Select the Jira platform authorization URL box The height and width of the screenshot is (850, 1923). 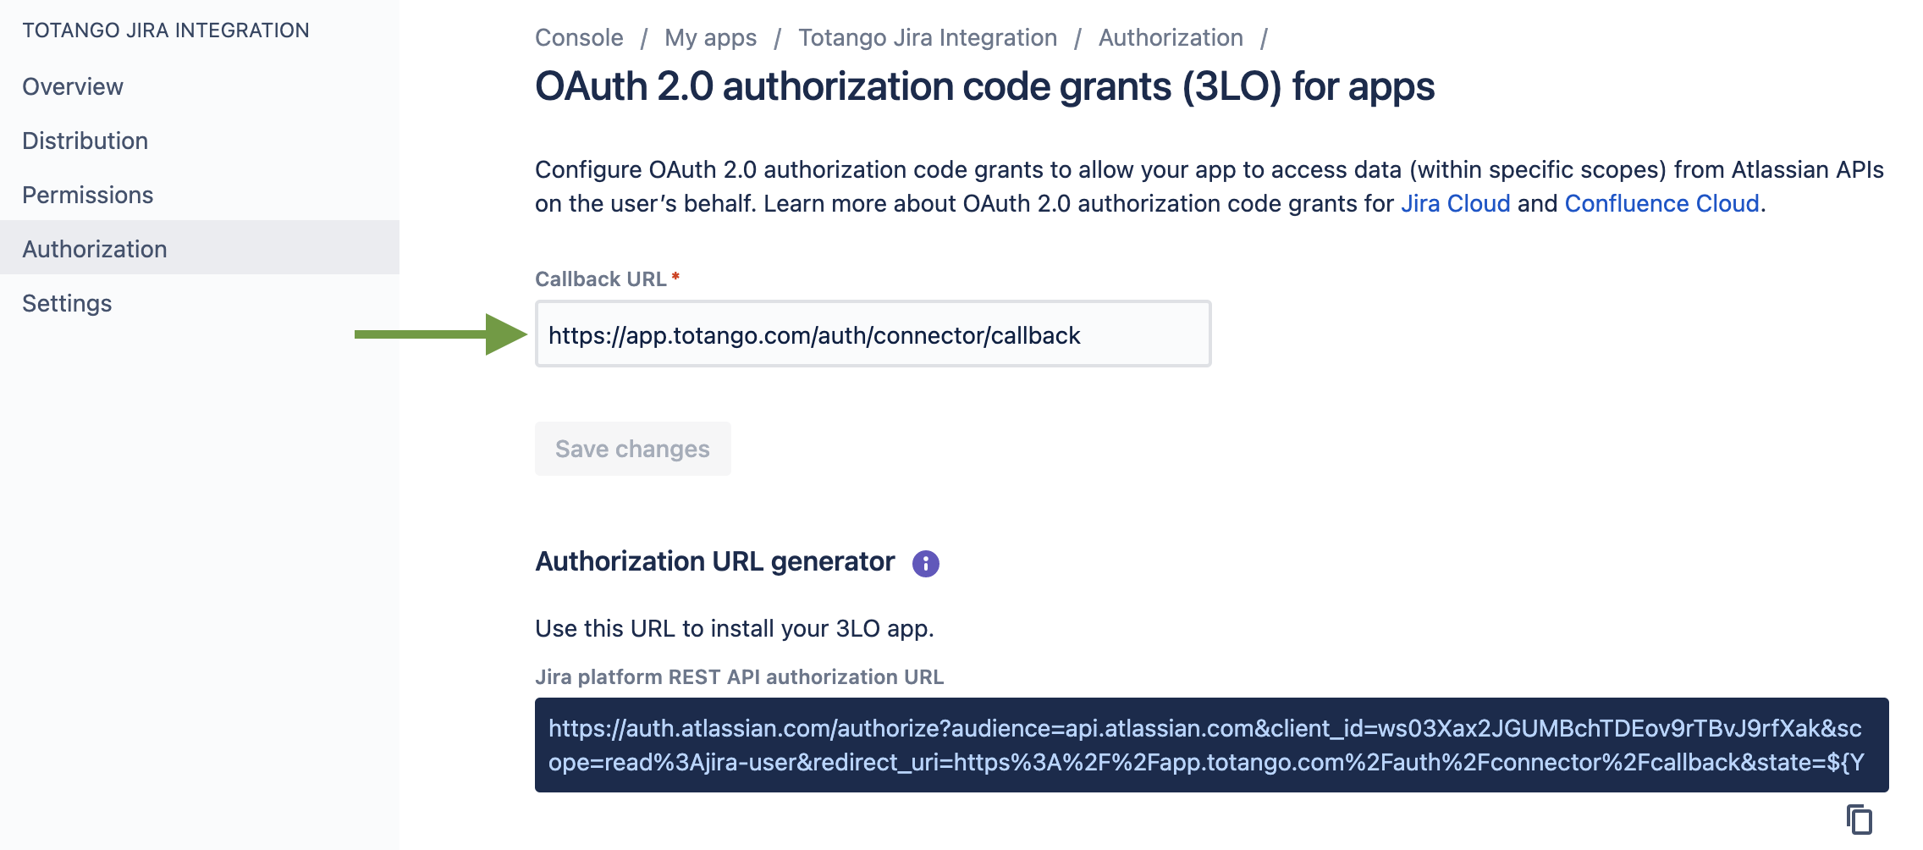(1211, 745)
